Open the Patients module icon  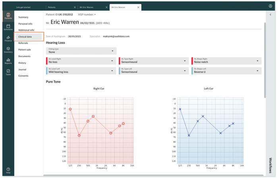point(8,16)
